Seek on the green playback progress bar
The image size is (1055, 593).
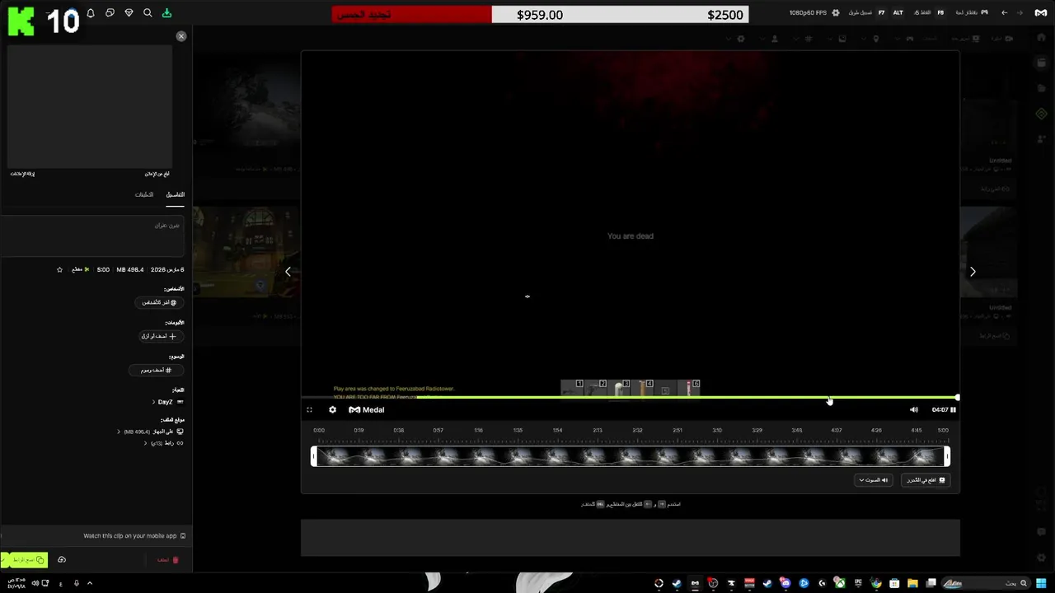click(x=630, y=398)
